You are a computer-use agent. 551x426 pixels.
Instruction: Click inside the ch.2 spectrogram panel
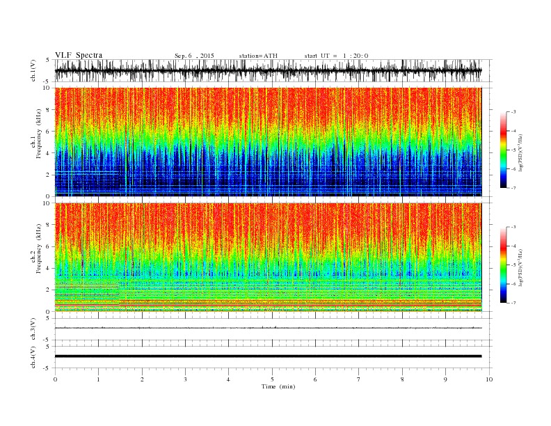[x=268, y=258]
